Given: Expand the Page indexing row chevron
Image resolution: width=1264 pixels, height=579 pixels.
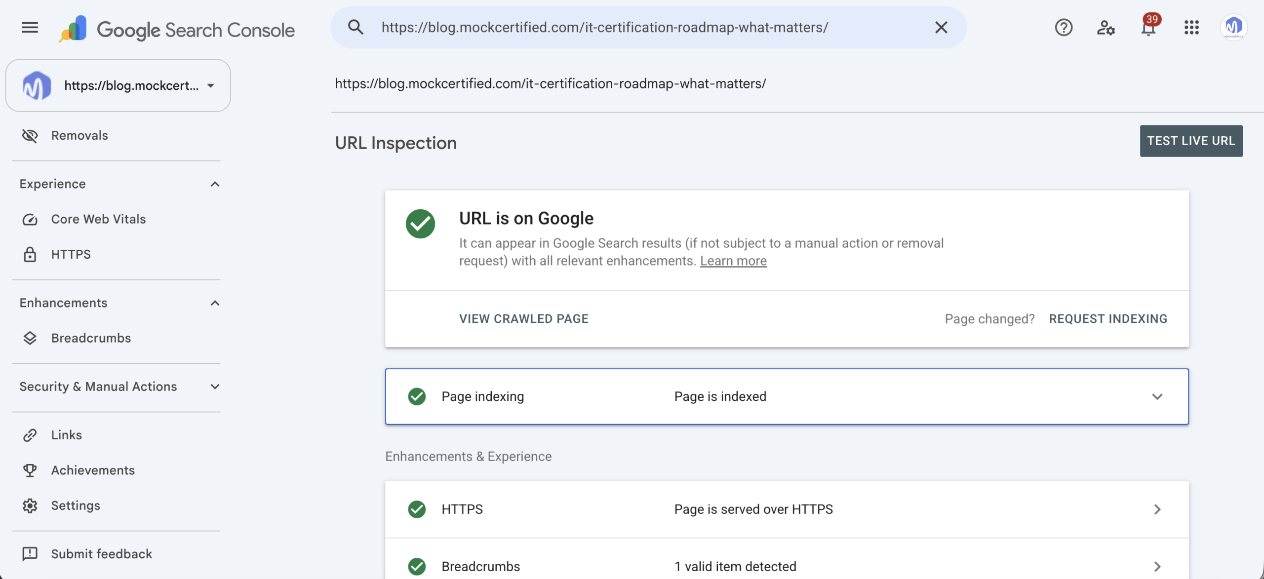Looking at the screenshot, I should click(1157, 396).
